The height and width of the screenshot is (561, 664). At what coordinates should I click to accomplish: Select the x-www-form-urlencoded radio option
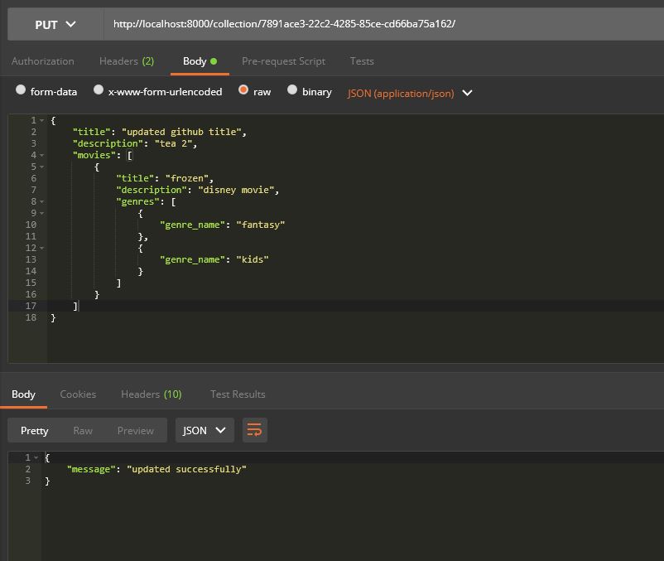click(99, 89)
